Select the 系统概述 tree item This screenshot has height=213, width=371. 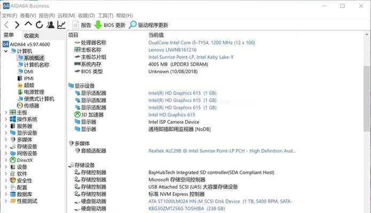click(31, 58)
